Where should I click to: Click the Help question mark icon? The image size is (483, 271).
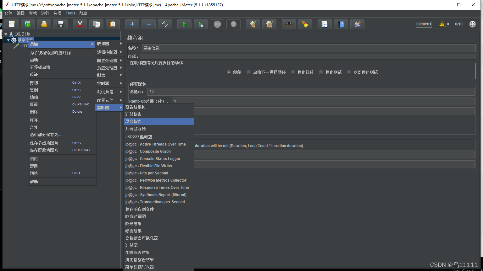pos(341,24)
